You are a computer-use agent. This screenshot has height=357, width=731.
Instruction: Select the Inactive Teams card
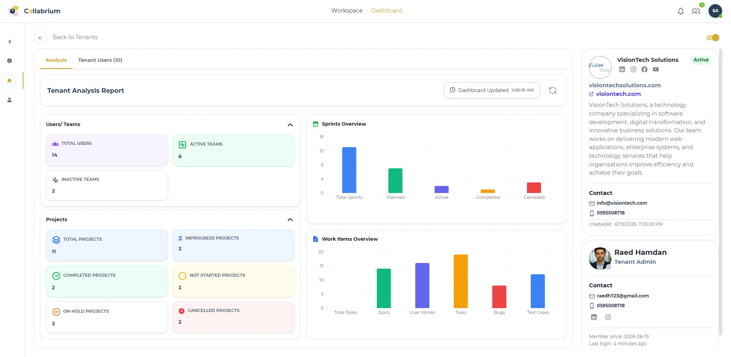(107, 186)
